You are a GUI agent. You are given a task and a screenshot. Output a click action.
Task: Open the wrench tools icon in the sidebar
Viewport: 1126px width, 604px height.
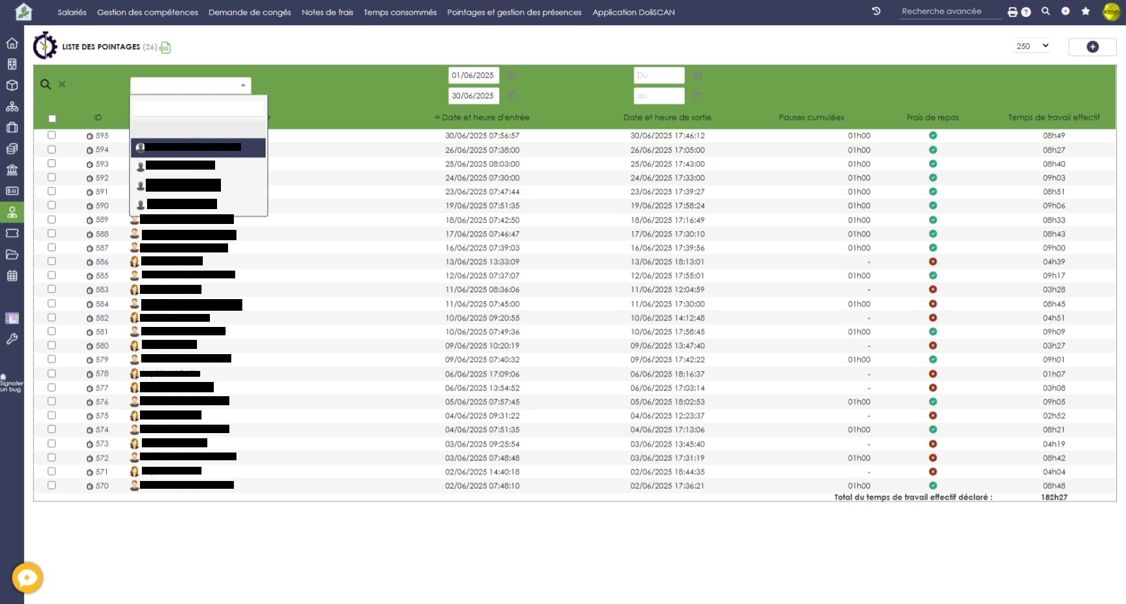(12, 339)
